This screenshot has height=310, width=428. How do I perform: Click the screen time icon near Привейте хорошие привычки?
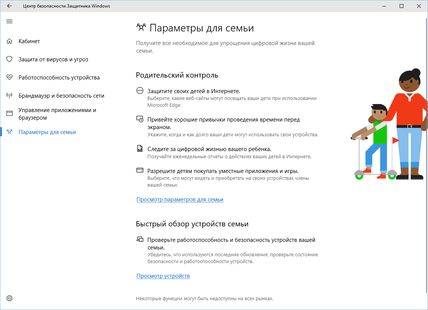click(139, 120)
